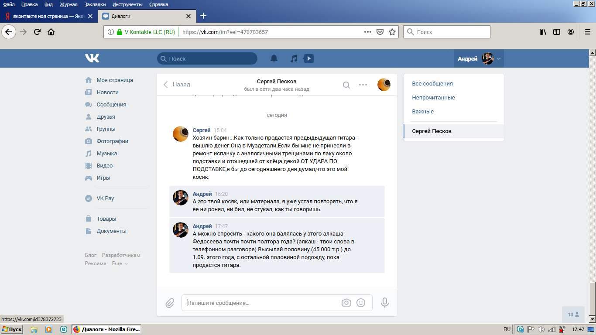
Task: Switch keyboard layout RU indicator
Action: (507, 329)
